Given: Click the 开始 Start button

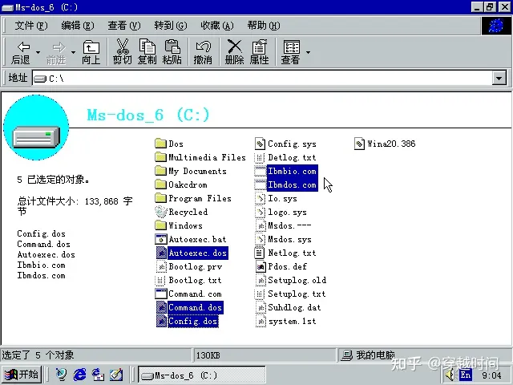Looking at the screenshot, I should 22,375.
